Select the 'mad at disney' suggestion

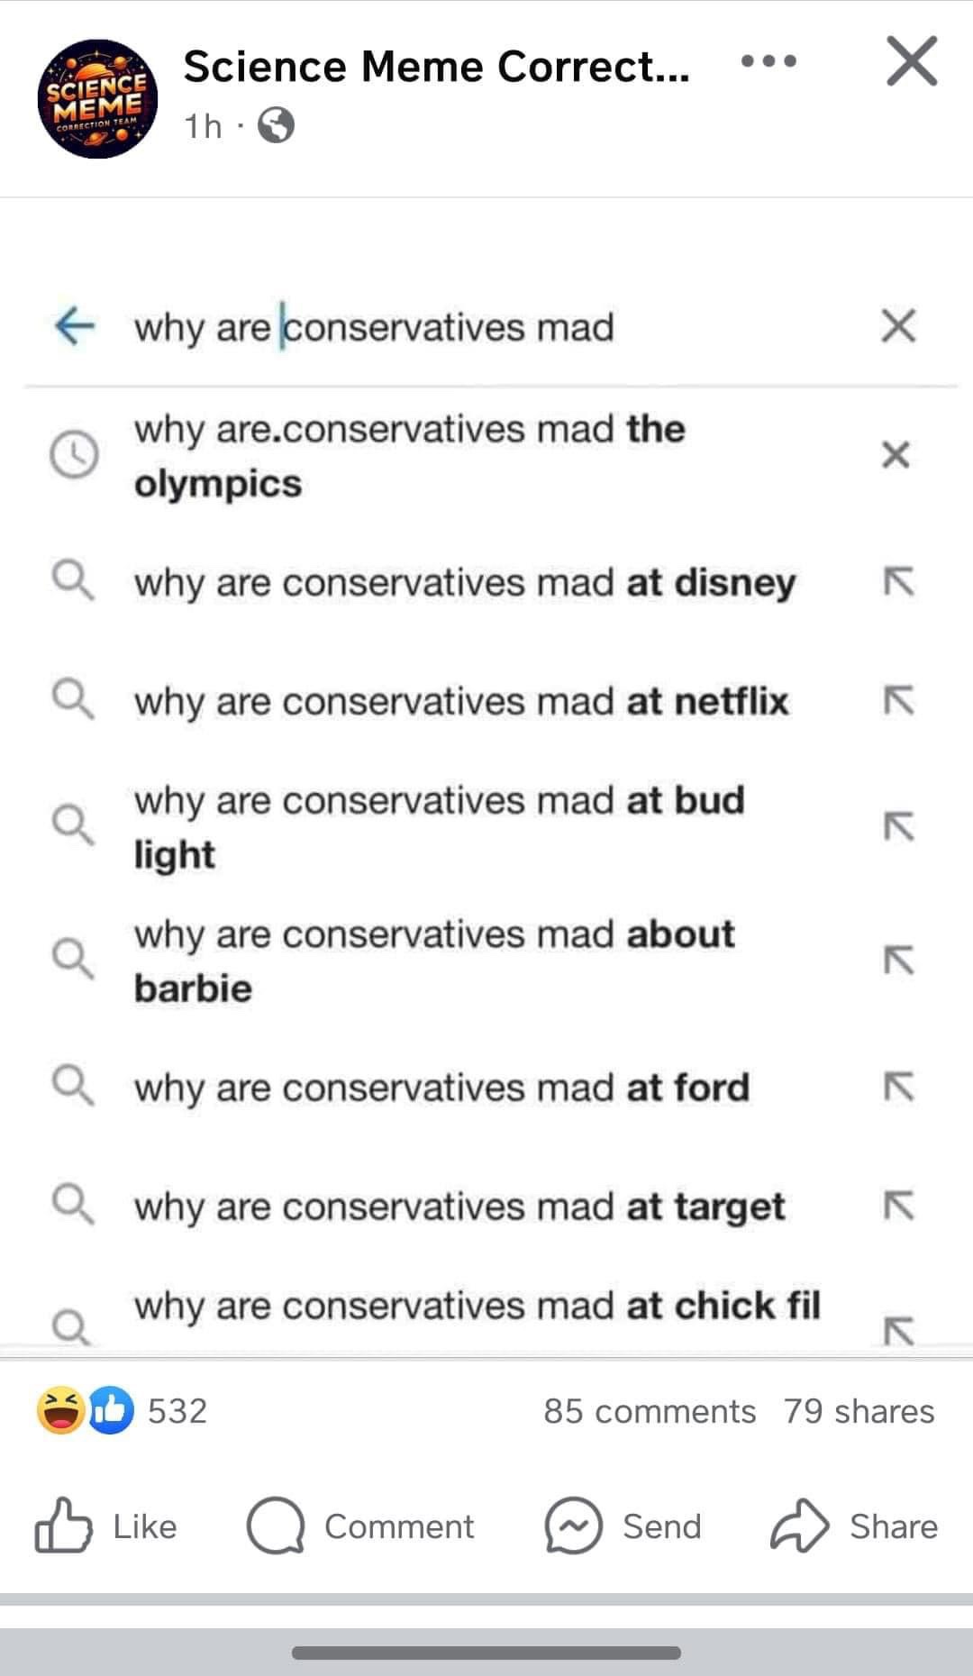coord(464,582)
